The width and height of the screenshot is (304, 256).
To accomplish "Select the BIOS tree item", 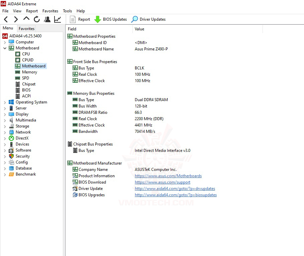I will tap(23, 90).
